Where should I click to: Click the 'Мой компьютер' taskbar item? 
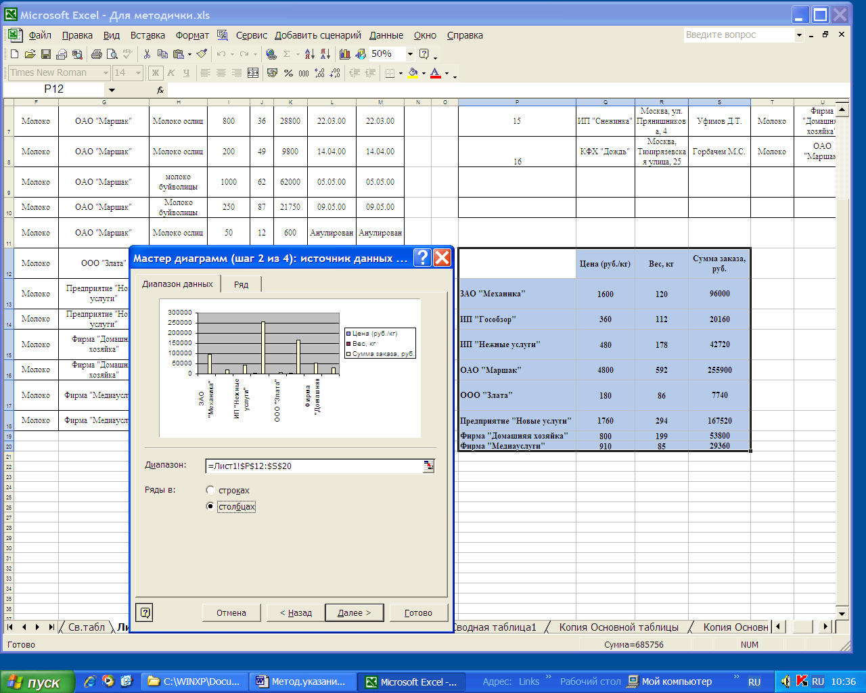[x=670, y=682]
